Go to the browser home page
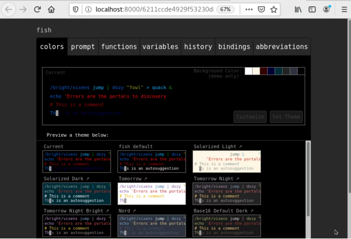 point(51,9)
